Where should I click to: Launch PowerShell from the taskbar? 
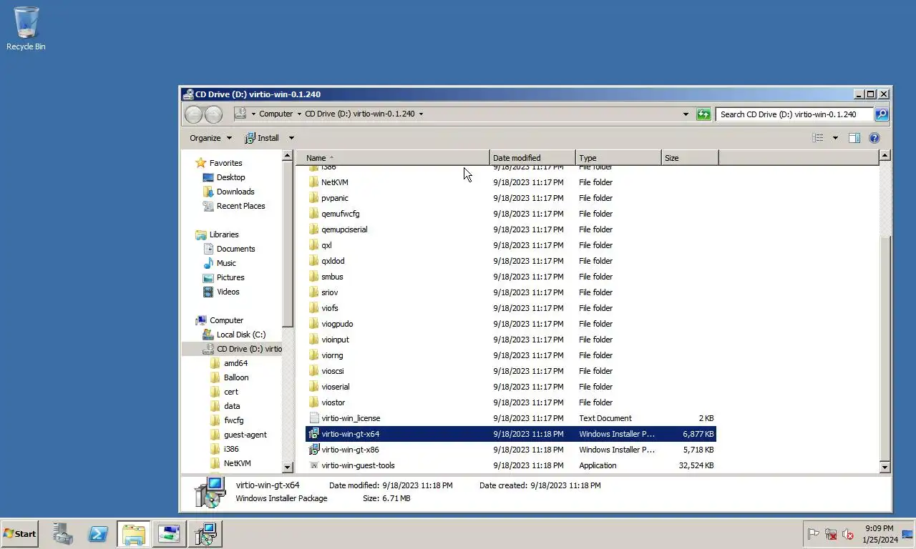tap(98, 533)
